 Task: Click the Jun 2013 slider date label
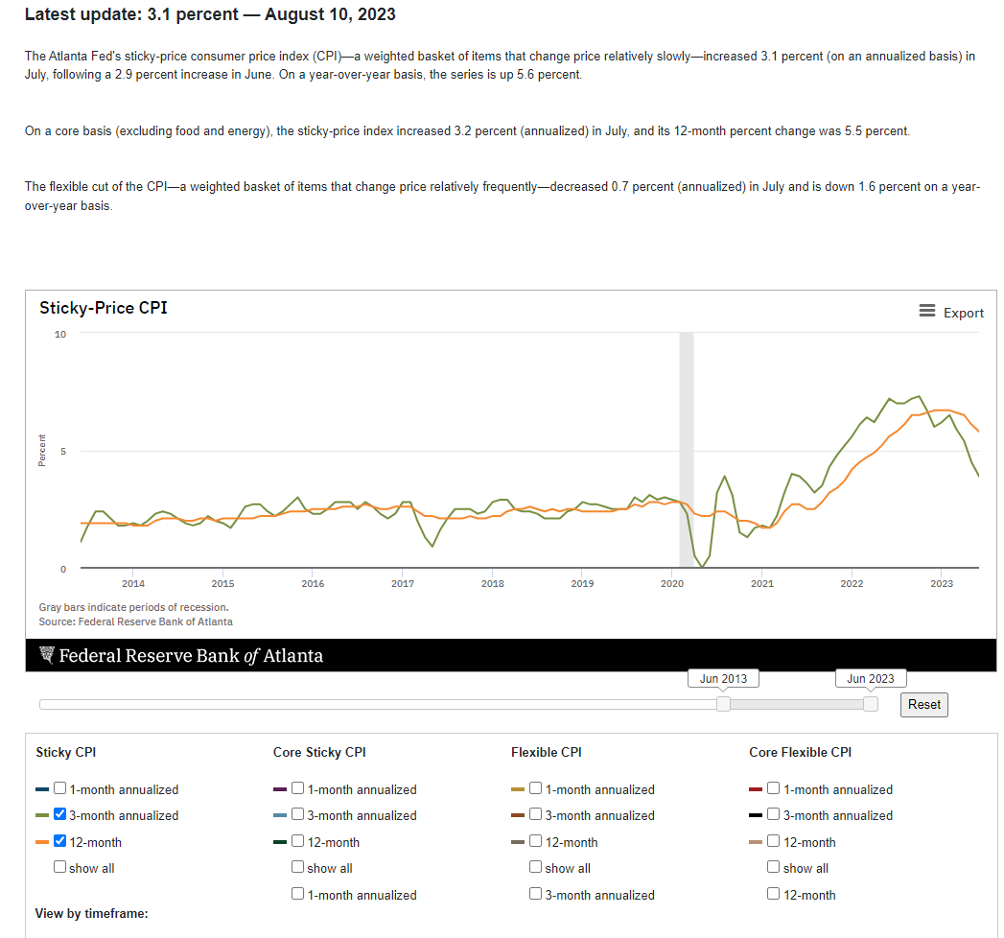point(723,679)
